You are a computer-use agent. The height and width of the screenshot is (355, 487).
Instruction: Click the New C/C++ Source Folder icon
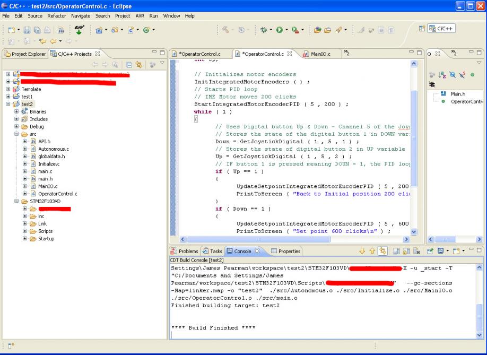point(115,30)
